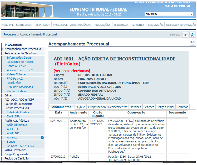Image resolution: width=197 pixels, height=165 pixels.
Task: Click the N badge next to Amianto
Action: click(42, 137)
